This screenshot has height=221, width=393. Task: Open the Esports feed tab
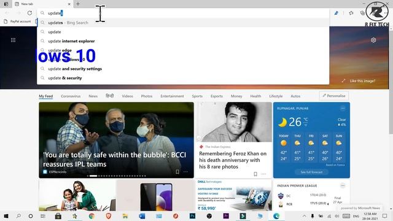217,96
